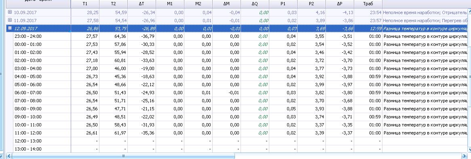The image size is (471, 159).
Task: Click the M1 column header
Action: [x=170, y=4]
